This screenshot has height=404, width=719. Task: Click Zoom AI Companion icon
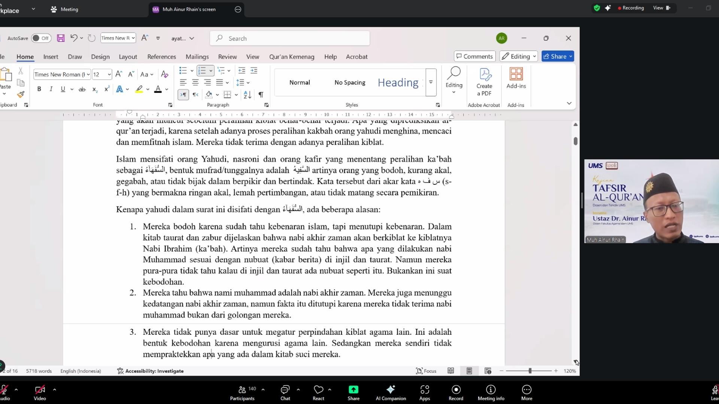tap(391, 393)
